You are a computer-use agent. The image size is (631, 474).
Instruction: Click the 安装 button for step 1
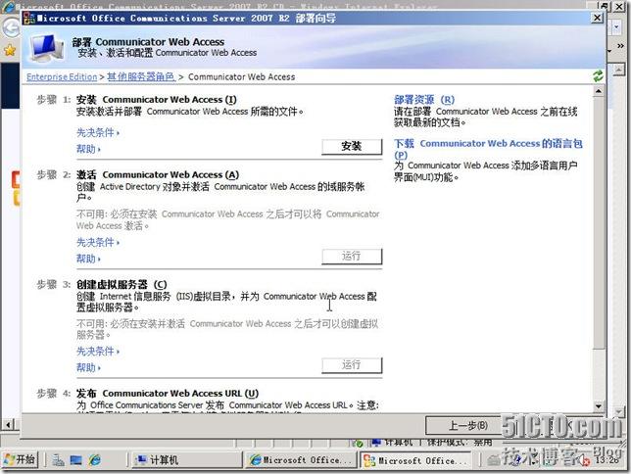point(352,147)
